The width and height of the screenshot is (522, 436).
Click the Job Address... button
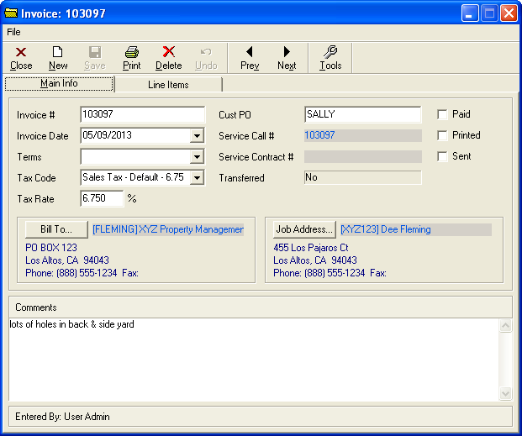pos(303,229)
